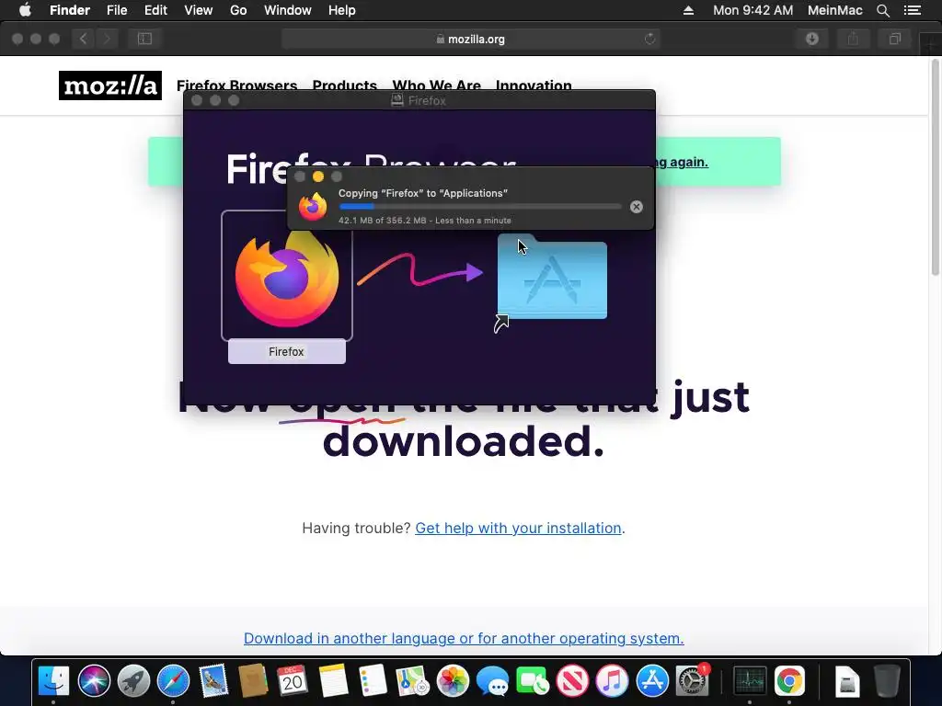Open Safari compass icon in dock
942x706 pixels.
pos(173,681)
